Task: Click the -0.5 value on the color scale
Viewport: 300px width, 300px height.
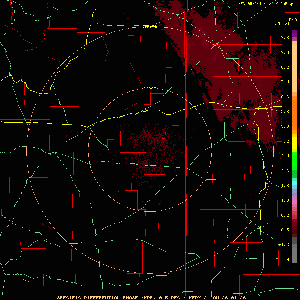Action: point(284,230)
